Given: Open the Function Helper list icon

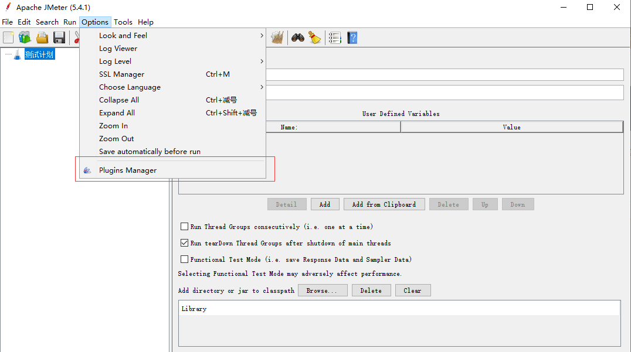Looking at the screenshot, I should point(335,37).
